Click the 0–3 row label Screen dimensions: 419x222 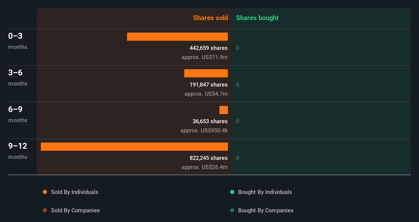click(x=15, y=36)
